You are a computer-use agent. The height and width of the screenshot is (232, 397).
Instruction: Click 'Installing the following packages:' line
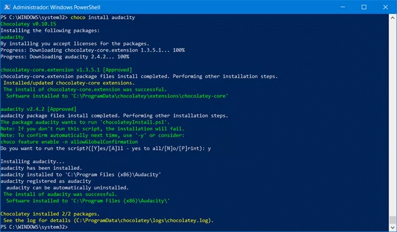[x=50, y=30]
